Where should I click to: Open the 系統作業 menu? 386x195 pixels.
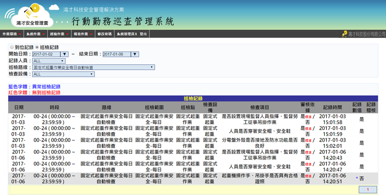click(34, 35)
